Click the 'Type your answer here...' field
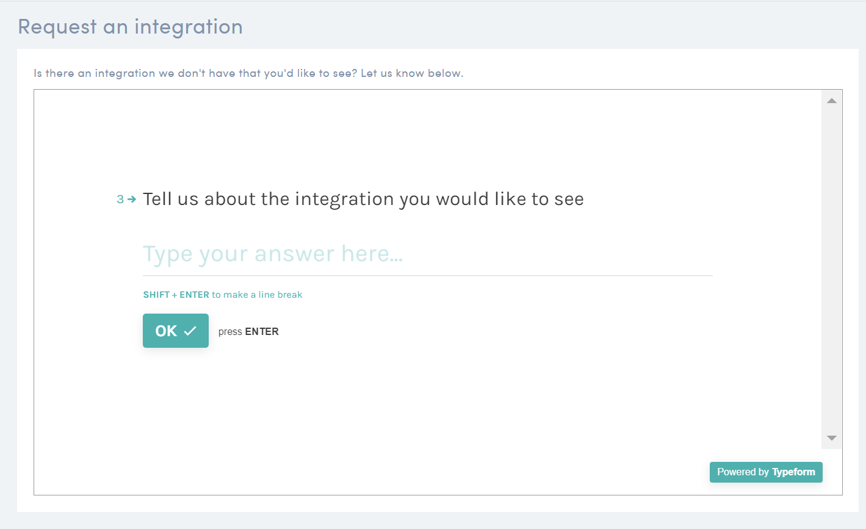This screenshot has height=529, width=866. click(427, 254)
